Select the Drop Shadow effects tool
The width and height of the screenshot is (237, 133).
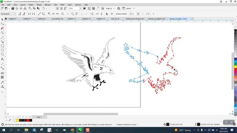(x=2, y=73)
